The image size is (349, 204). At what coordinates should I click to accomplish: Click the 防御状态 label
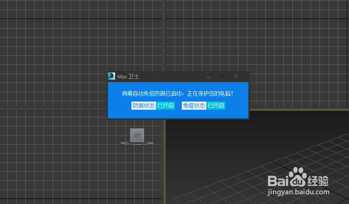click(144, 105)
